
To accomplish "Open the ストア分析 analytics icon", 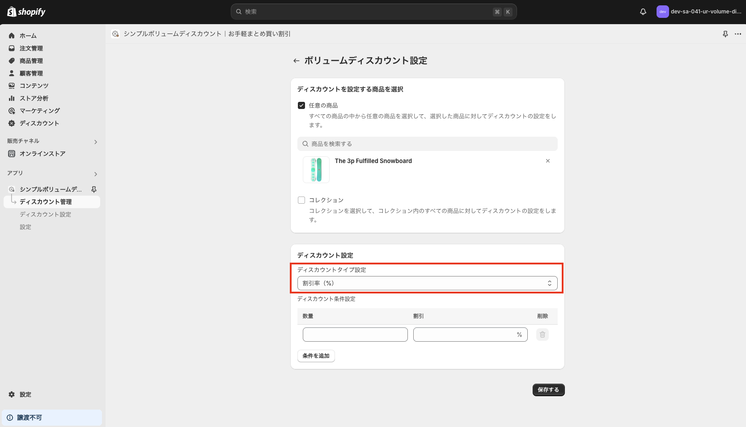I will point(11,98).
